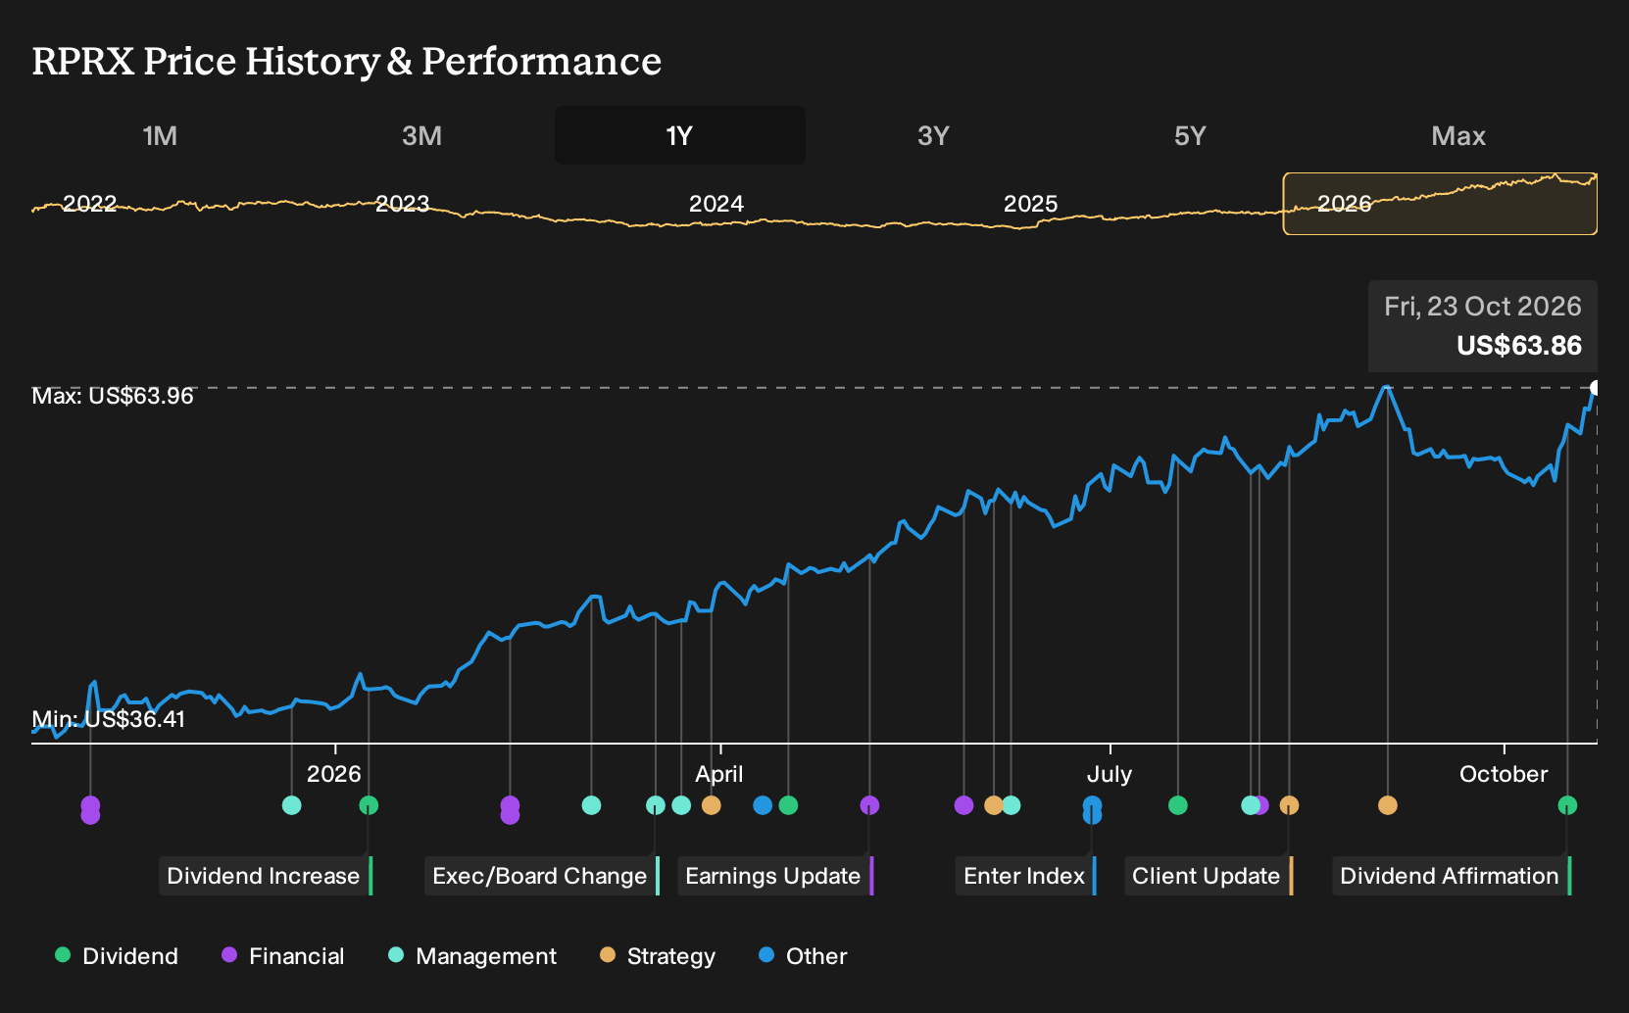Toggle the Other legend filter
The height and width of the screenshot is (1013, 1629).
click(803, 956)
